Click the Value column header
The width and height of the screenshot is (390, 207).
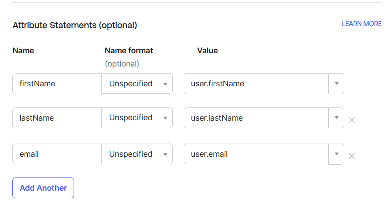tap(208, 51)
